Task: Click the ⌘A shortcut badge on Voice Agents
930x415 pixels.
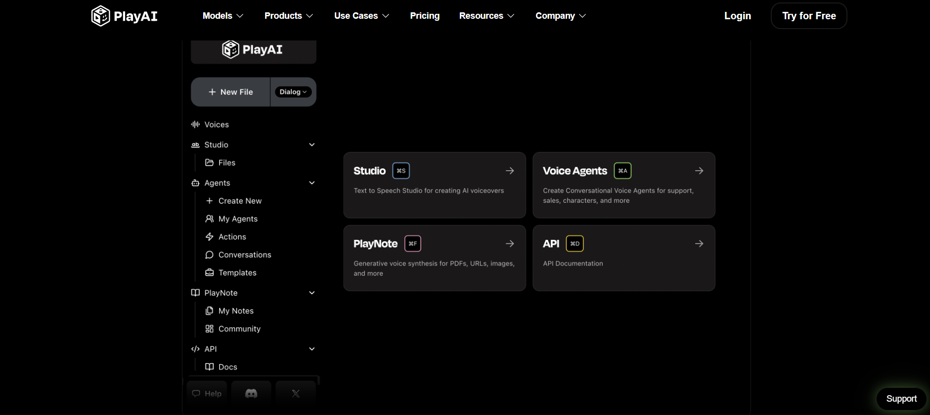Action: 622,171
